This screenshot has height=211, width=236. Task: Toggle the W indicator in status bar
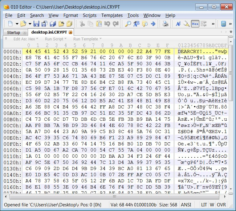click(x=212, y=205)
